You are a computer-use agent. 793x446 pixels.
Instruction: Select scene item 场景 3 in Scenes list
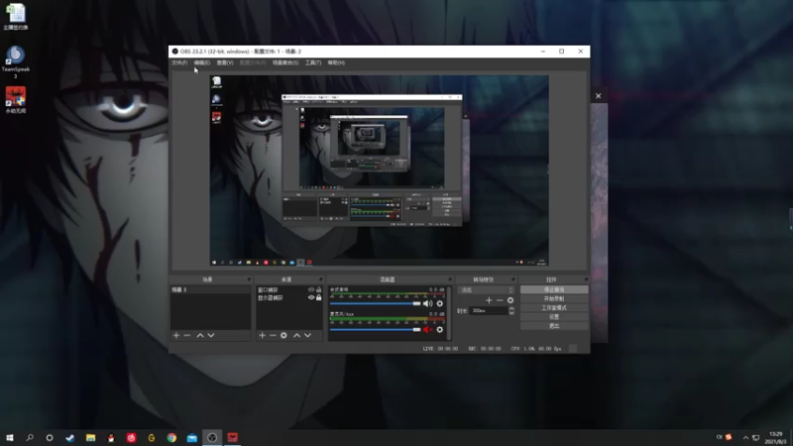tap(210, 289)
